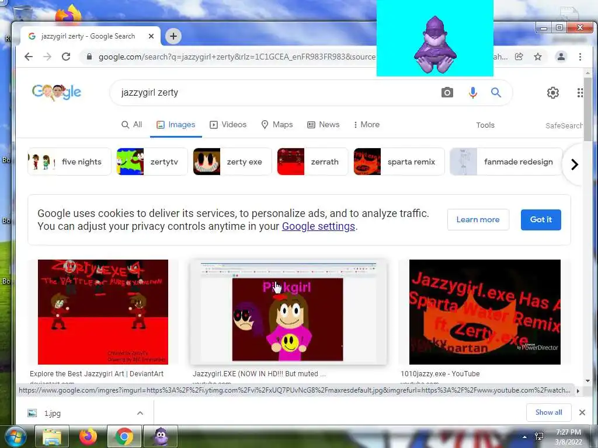Open the Pinkgirl thumbnail image result

pos(288,312)
